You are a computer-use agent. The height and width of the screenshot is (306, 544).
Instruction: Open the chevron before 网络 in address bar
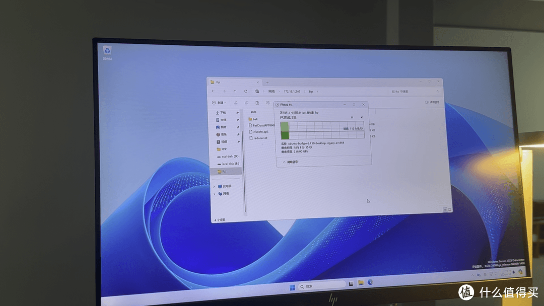pyautogui.click(x=263, y=92)
